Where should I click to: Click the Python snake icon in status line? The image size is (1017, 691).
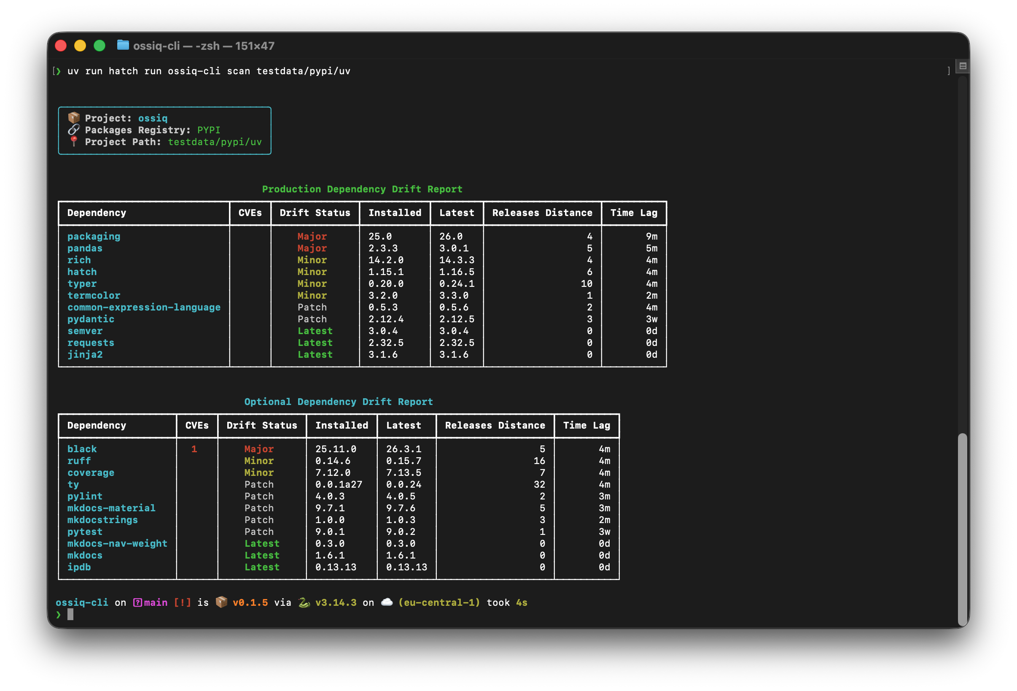click(304, 602)
